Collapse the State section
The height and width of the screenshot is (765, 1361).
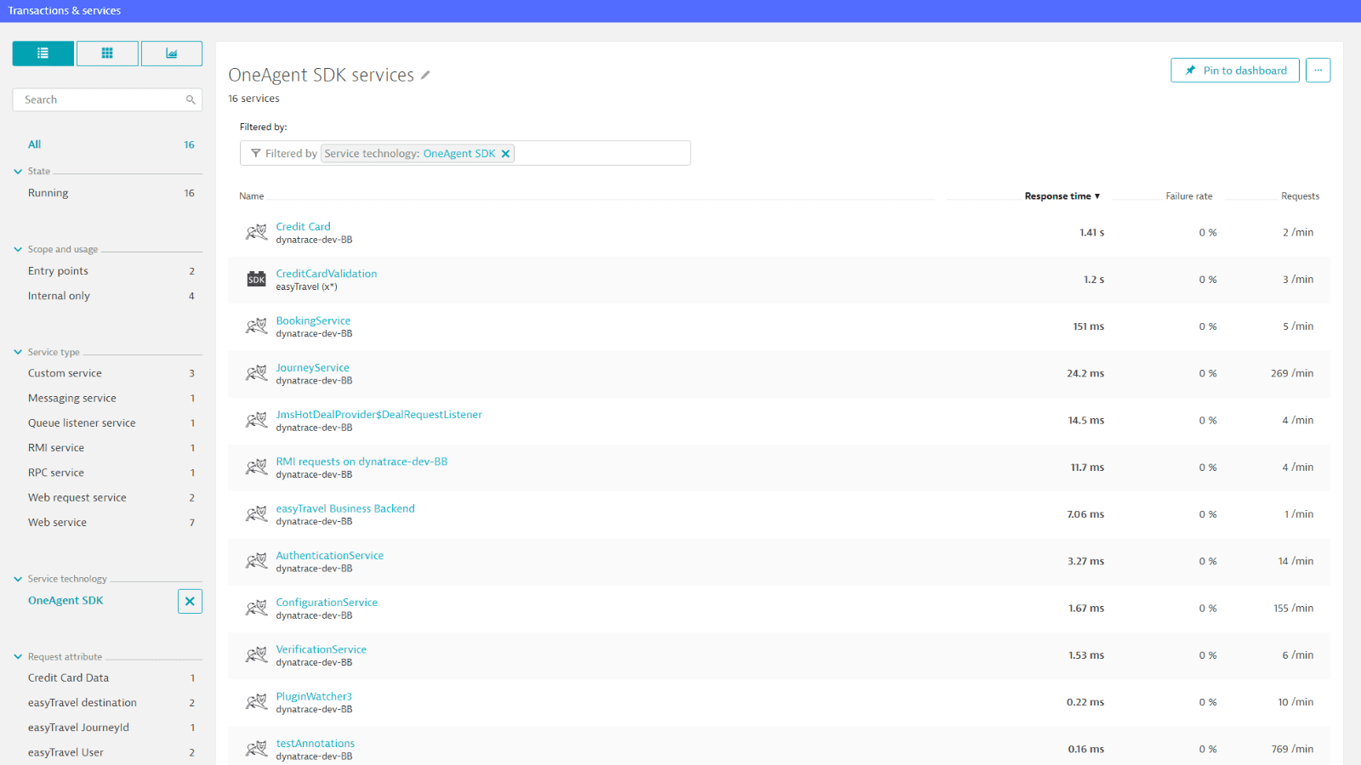point(18,172)
